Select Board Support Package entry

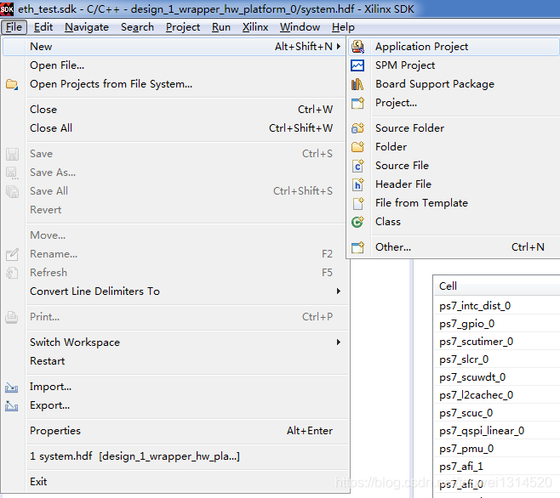point(454,84)
